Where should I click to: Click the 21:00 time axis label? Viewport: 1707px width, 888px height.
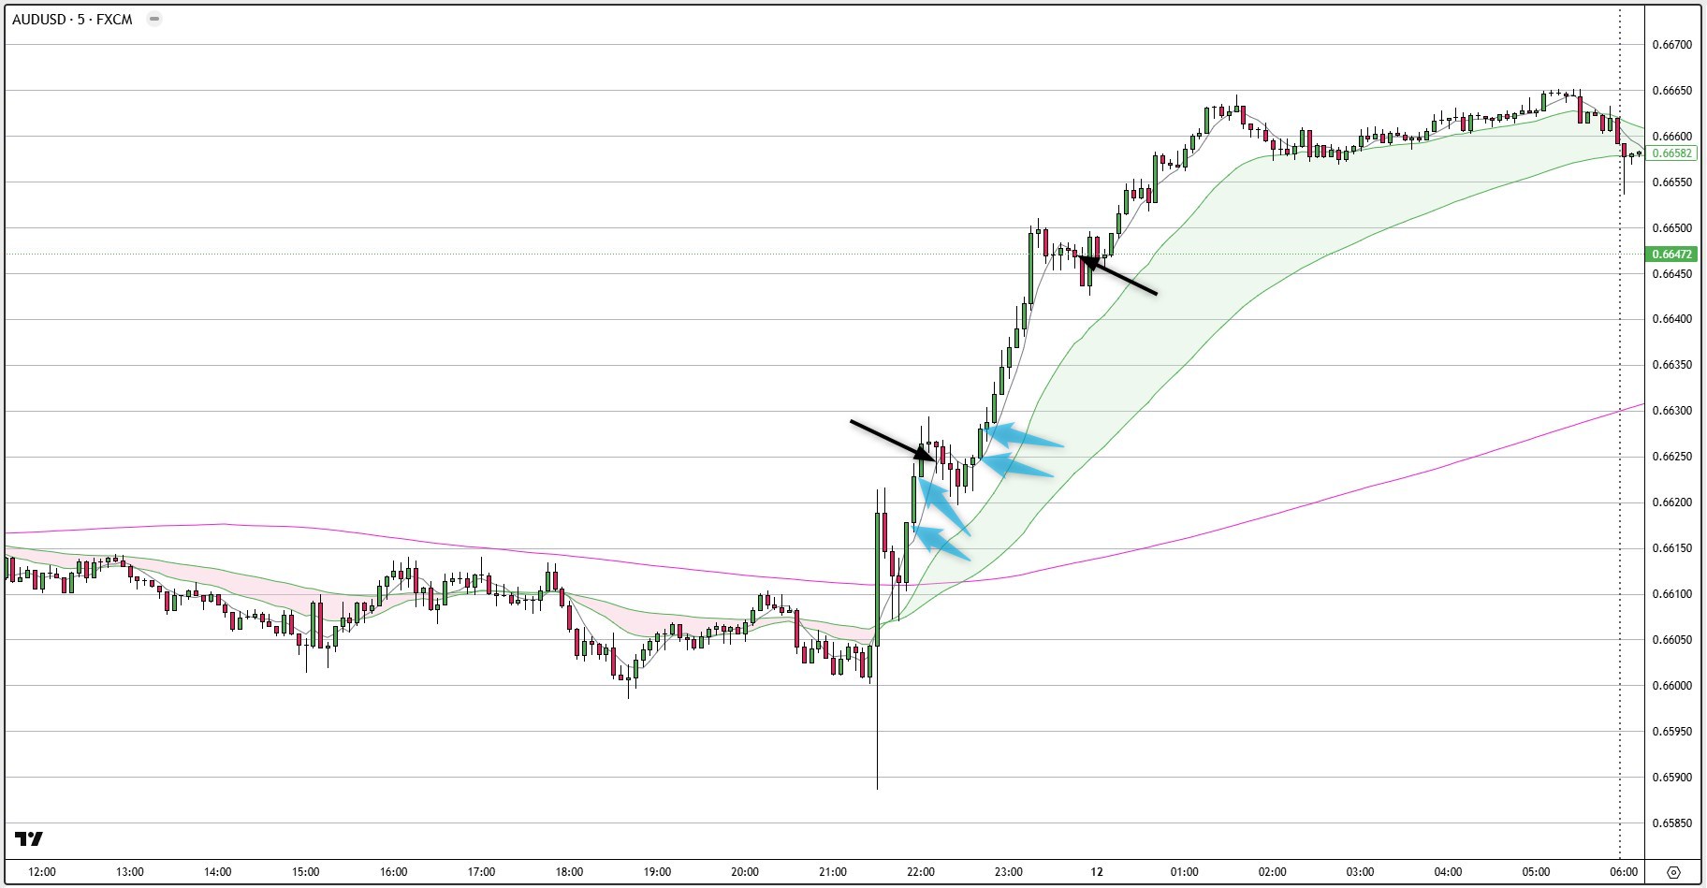tap(833, 872)
